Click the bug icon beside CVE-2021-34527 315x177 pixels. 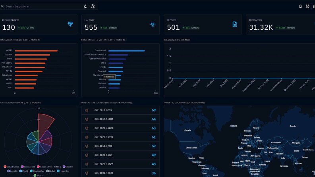(x=87, y=164)
